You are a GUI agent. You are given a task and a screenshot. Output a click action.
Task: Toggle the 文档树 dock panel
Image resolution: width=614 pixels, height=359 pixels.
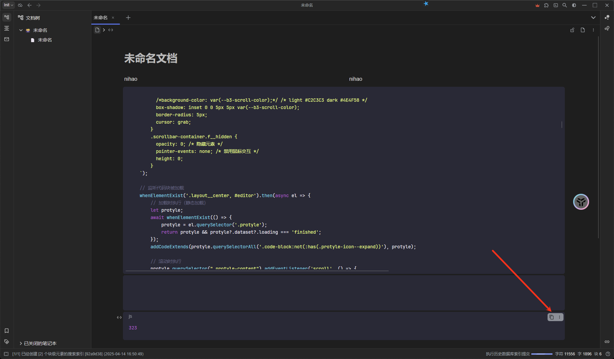[7, 17]
